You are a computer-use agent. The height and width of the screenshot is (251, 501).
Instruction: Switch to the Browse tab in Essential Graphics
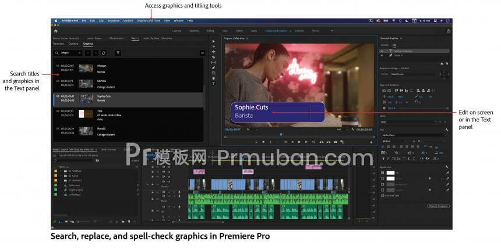[x=384, y=45]
